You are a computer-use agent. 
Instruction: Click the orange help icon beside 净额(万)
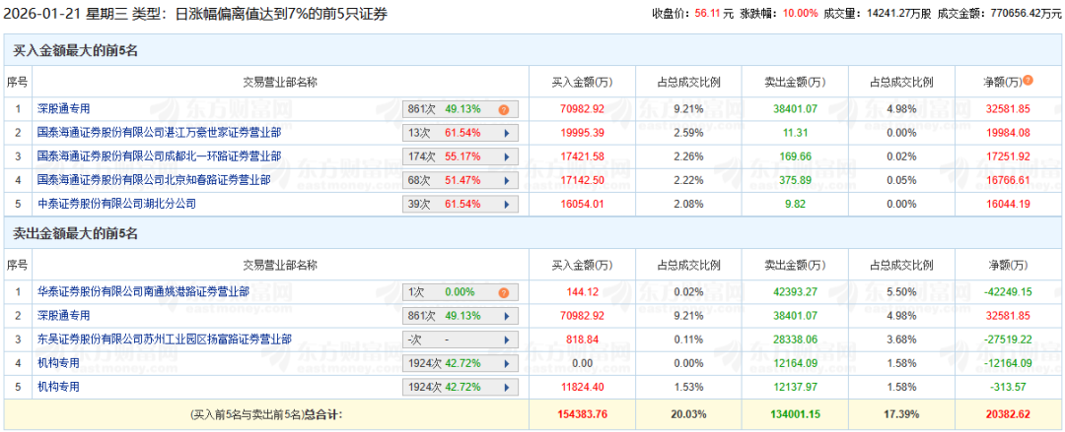tap(1029, 81)
